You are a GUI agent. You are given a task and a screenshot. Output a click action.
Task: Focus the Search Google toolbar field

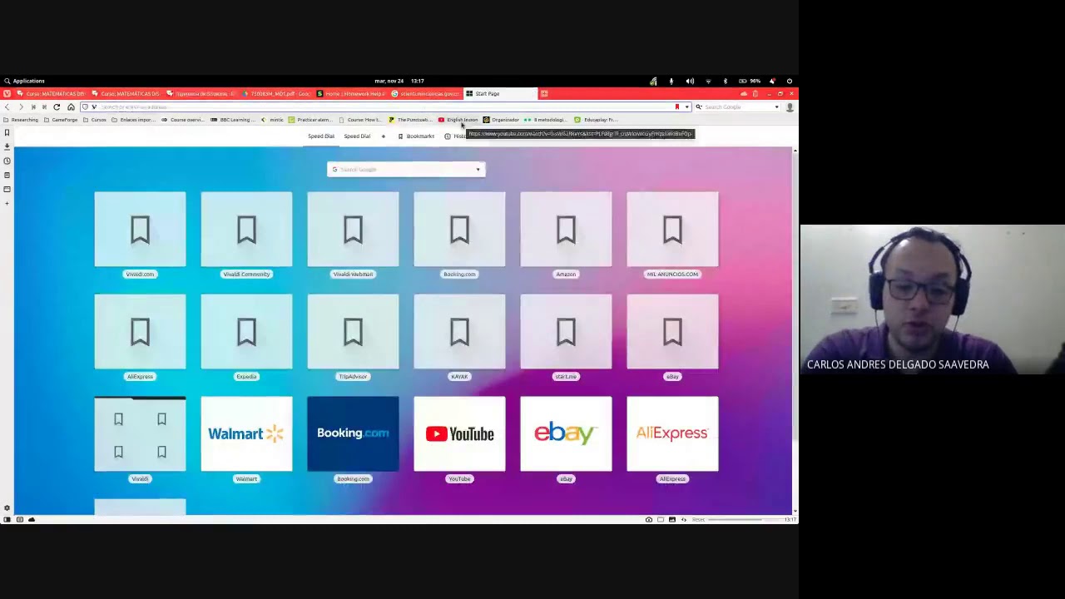coord(738,107)
